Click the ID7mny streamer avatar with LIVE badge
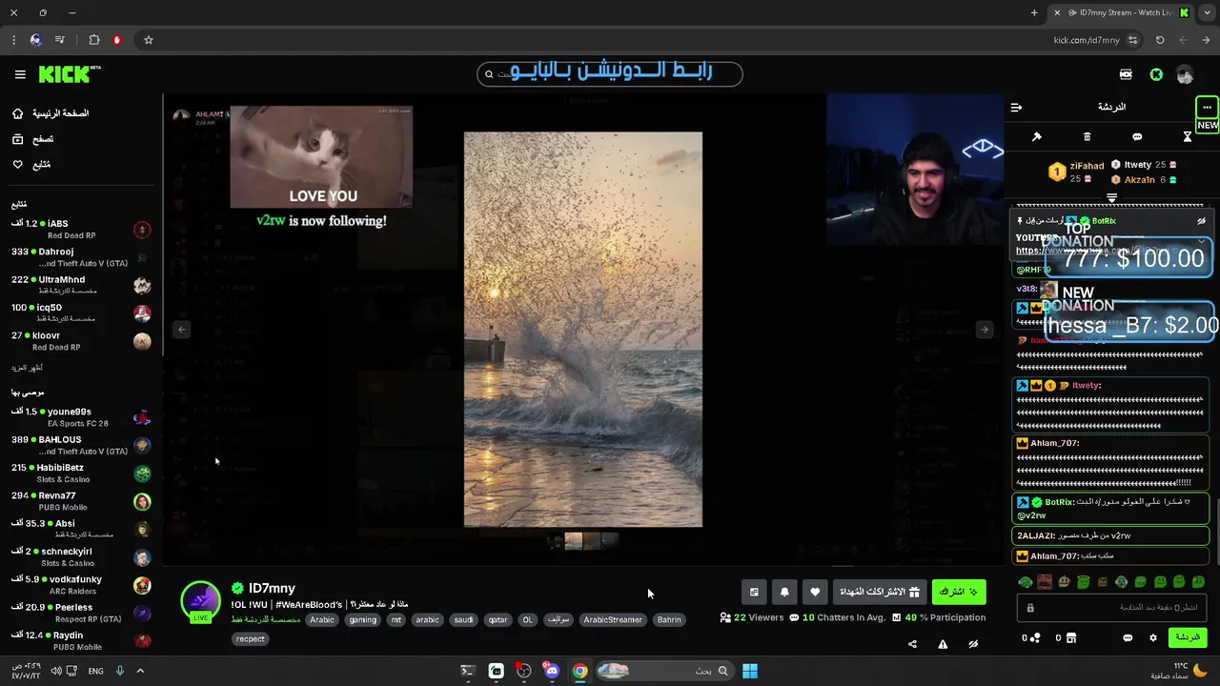This screenshot has height=686, width=1220. [200, 601]
